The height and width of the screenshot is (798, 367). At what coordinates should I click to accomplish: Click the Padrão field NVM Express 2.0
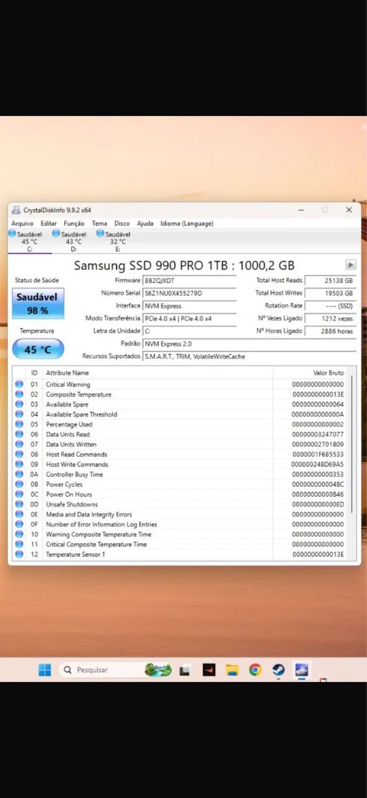249,344
